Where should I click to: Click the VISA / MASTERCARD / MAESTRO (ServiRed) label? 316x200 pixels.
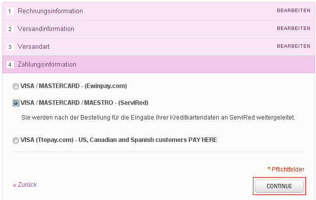[84, 103]
